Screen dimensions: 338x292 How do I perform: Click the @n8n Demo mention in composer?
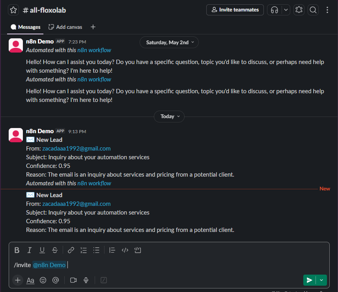coord(49,265)
